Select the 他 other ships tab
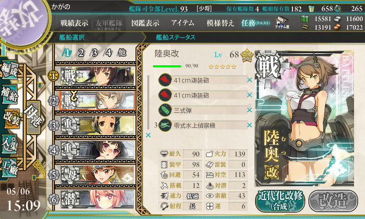 point(122,52)
